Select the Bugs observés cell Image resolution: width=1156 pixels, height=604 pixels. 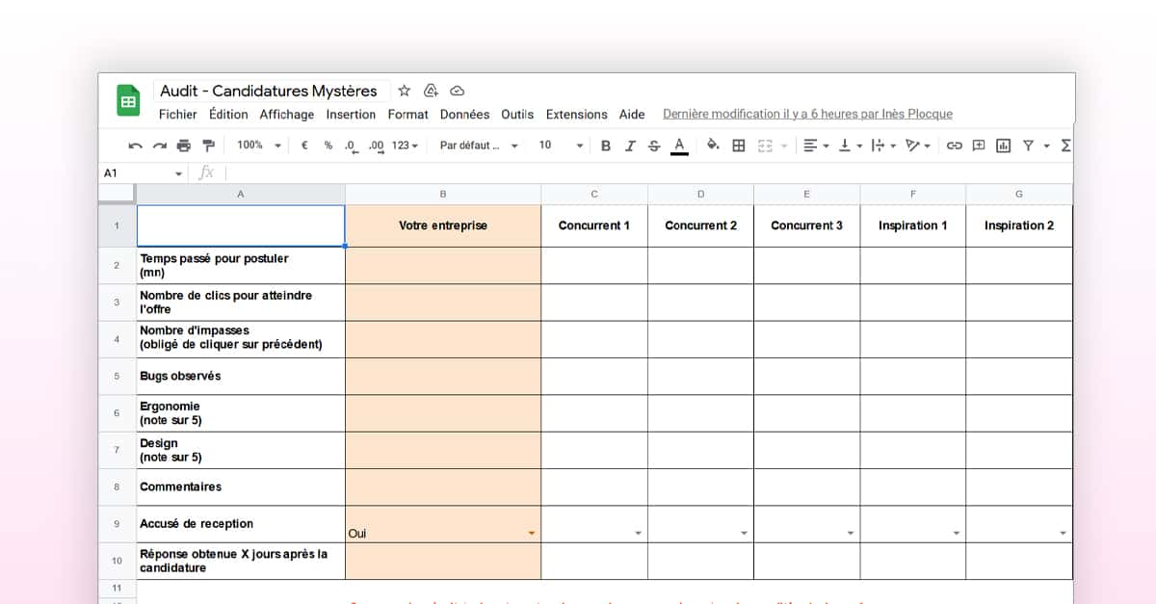coord(241,376)
